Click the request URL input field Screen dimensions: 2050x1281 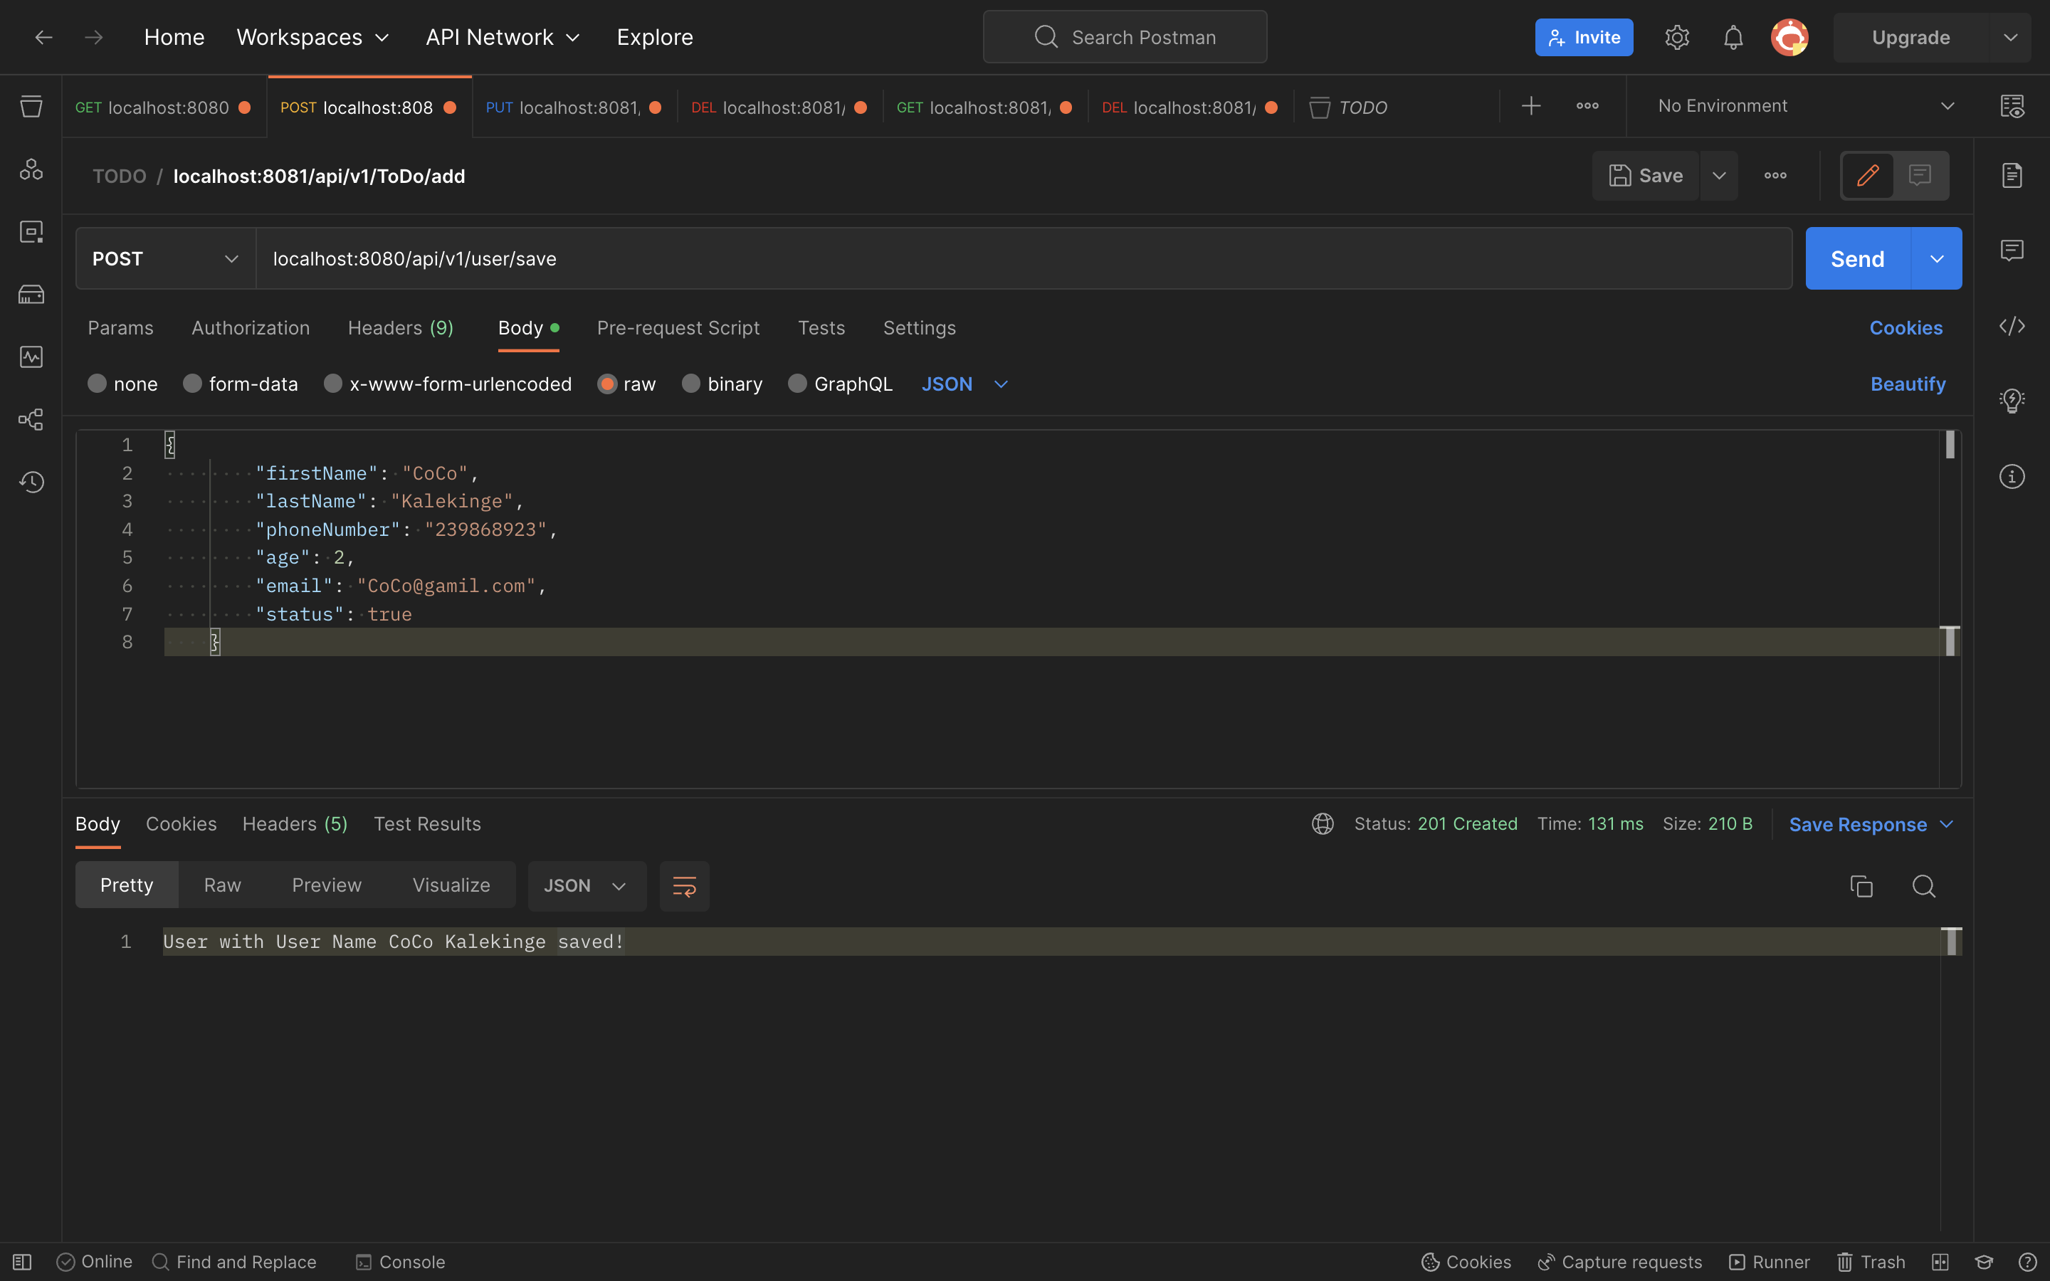[1016, 258]
